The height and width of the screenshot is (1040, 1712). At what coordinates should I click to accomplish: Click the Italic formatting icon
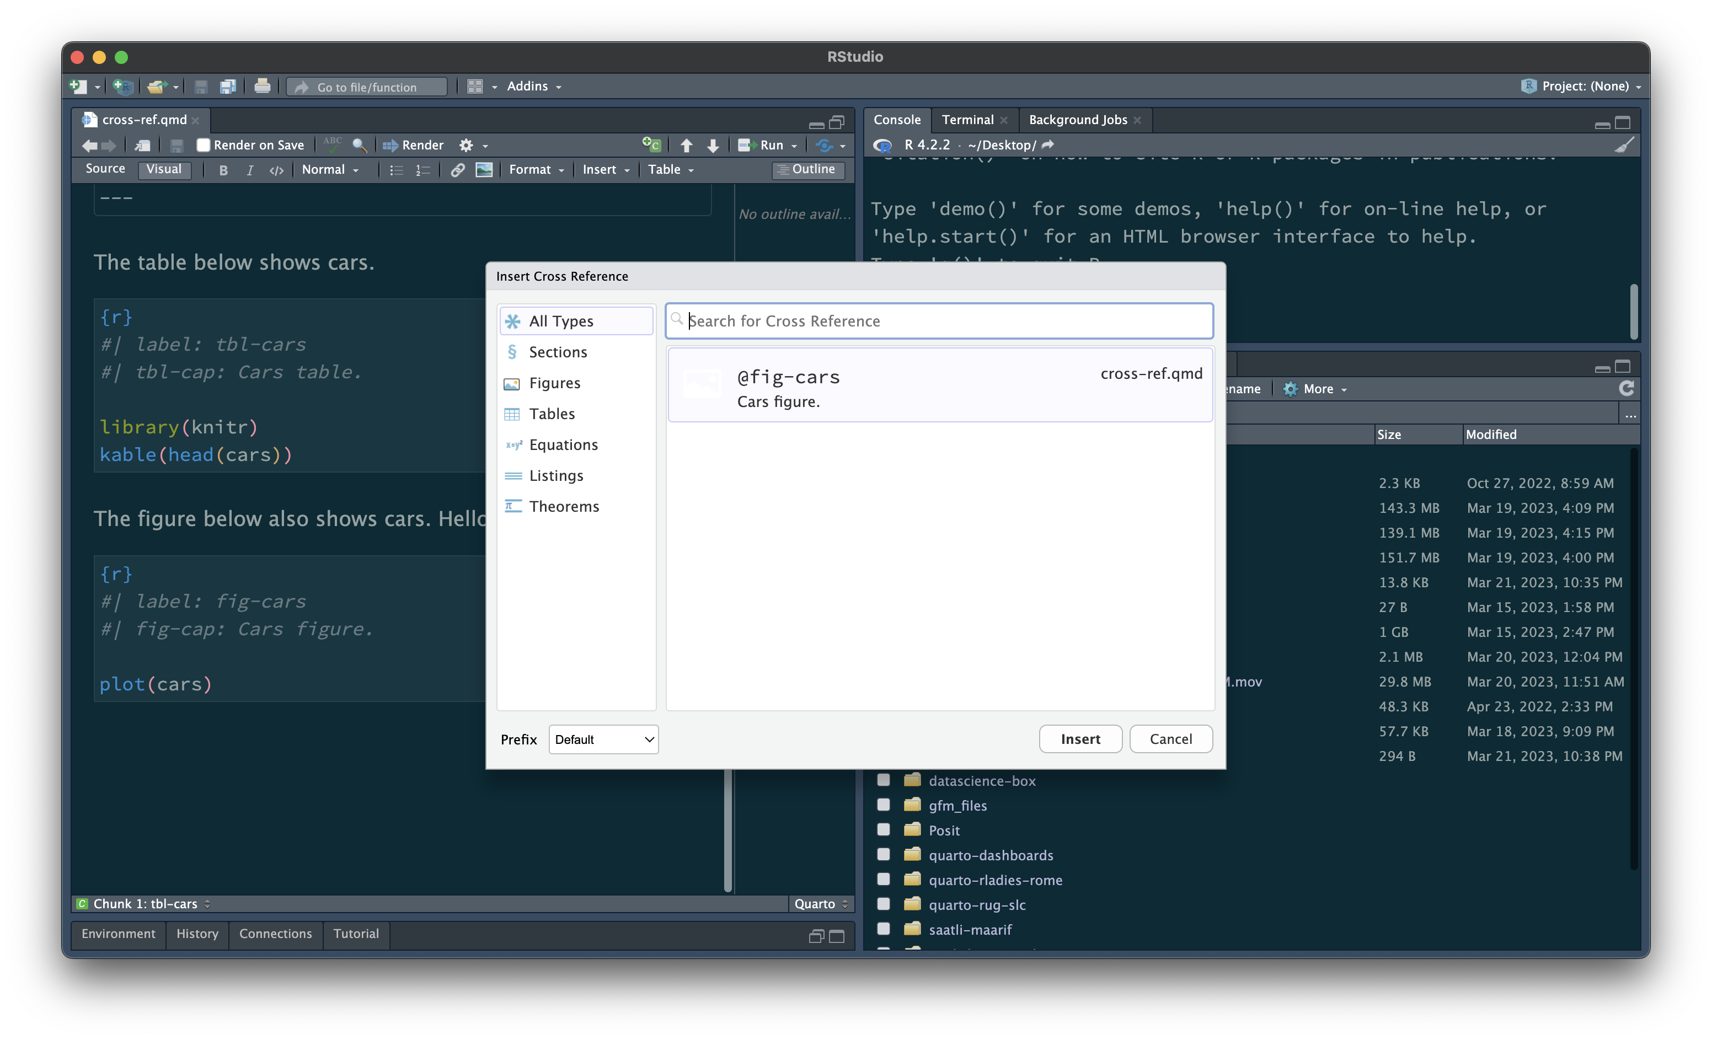tap(249, 170)
